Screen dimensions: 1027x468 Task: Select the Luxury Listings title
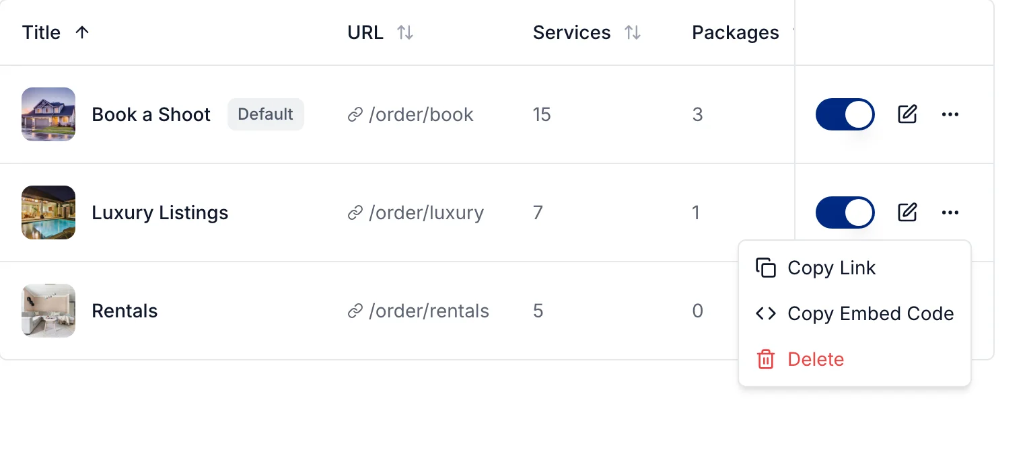point(160,213)
